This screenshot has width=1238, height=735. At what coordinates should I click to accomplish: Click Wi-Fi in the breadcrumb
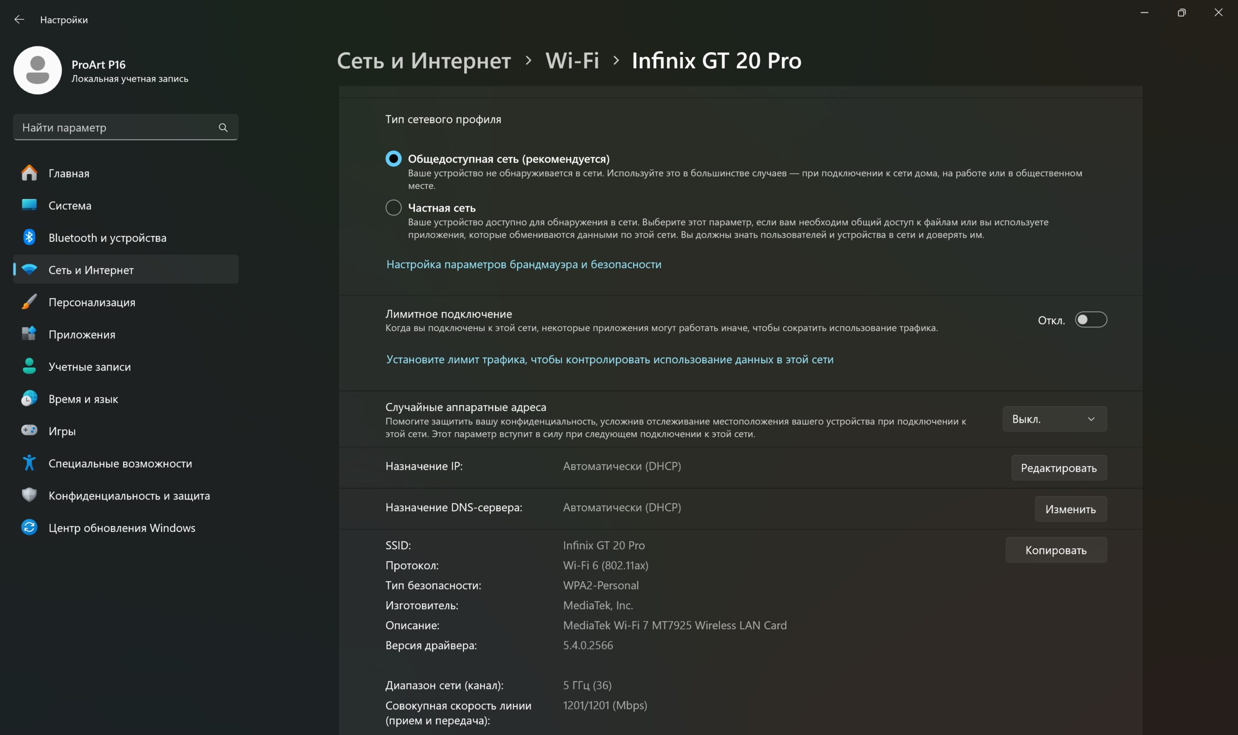(x=572, y=60)
